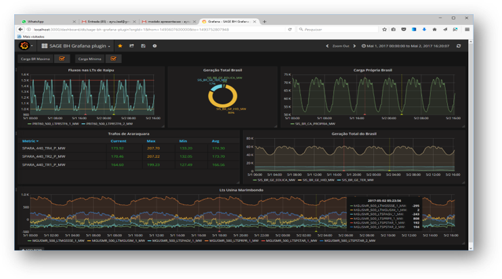Click the browser address bar
This screenshot has height=279, width=502.
156,30
